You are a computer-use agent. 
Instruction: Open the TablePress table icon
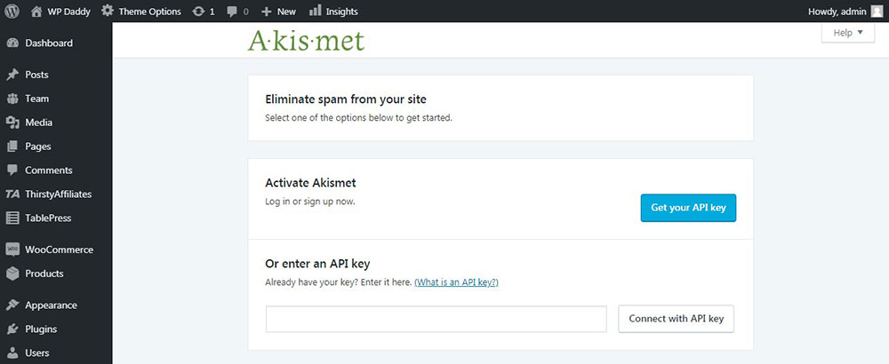(x=12, y=218)
